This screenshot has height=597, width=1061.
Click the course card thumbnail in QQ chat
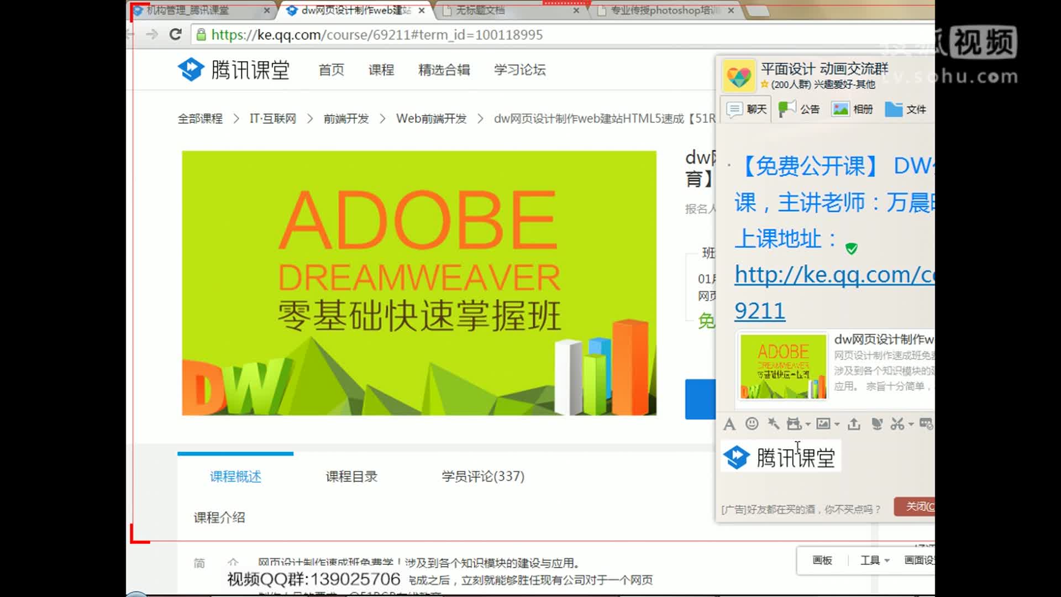pos(784,366)
